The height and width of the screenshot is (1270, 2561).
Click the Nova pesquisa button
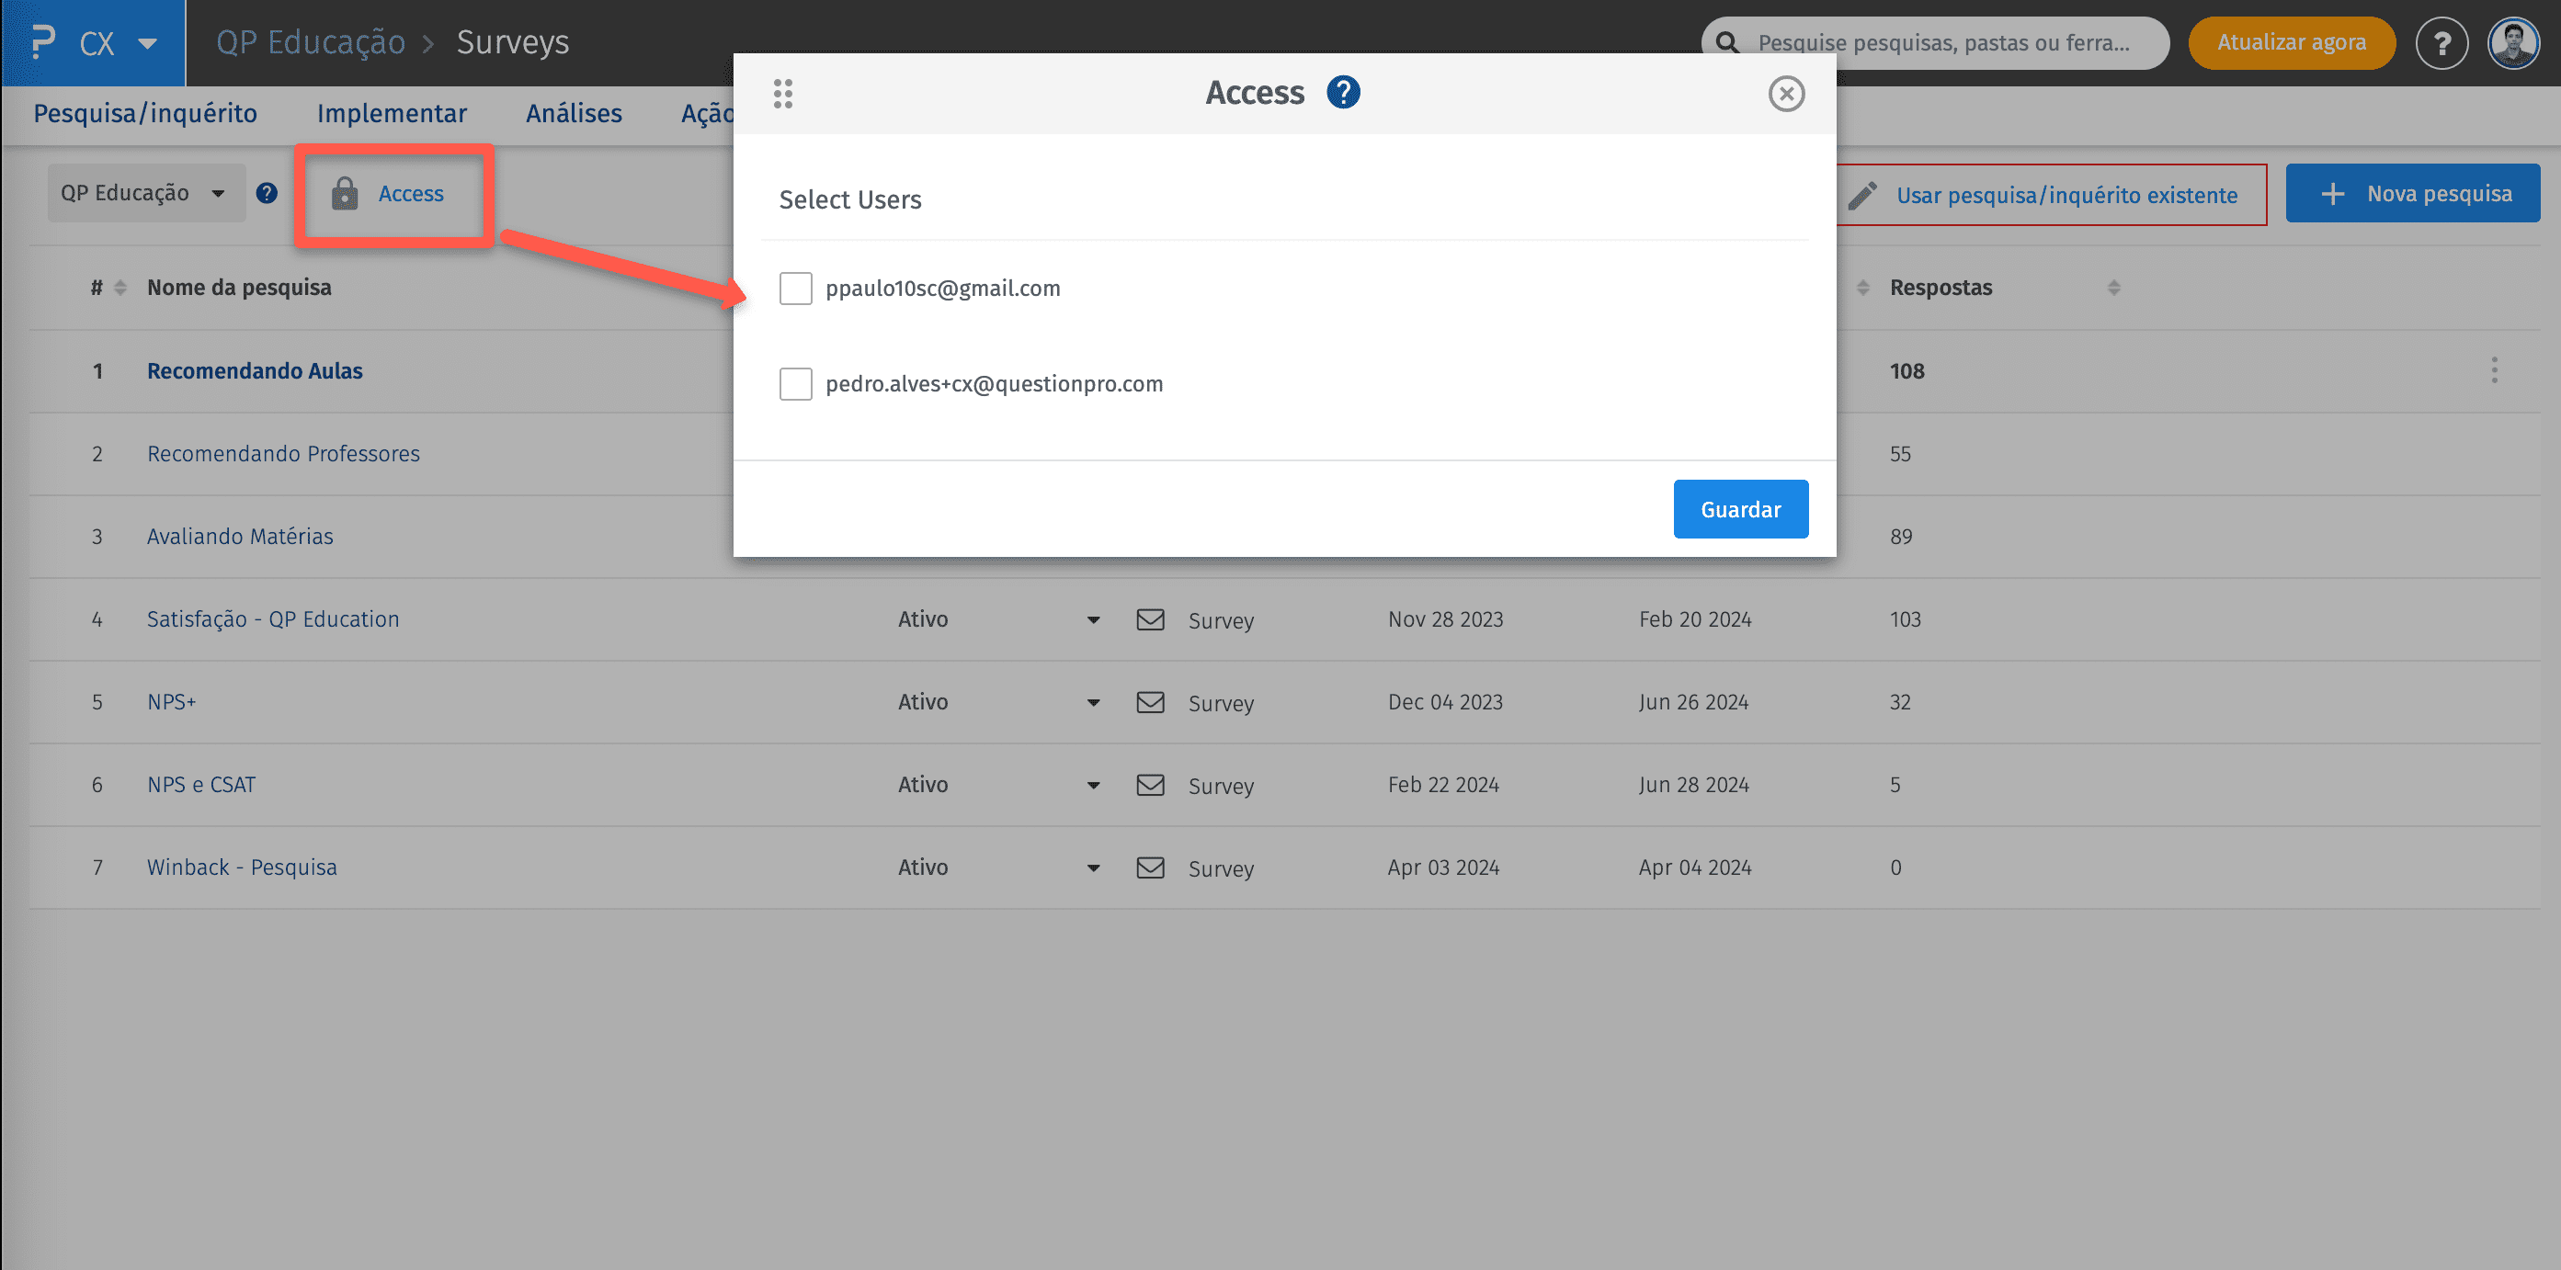click(2412, 193)
